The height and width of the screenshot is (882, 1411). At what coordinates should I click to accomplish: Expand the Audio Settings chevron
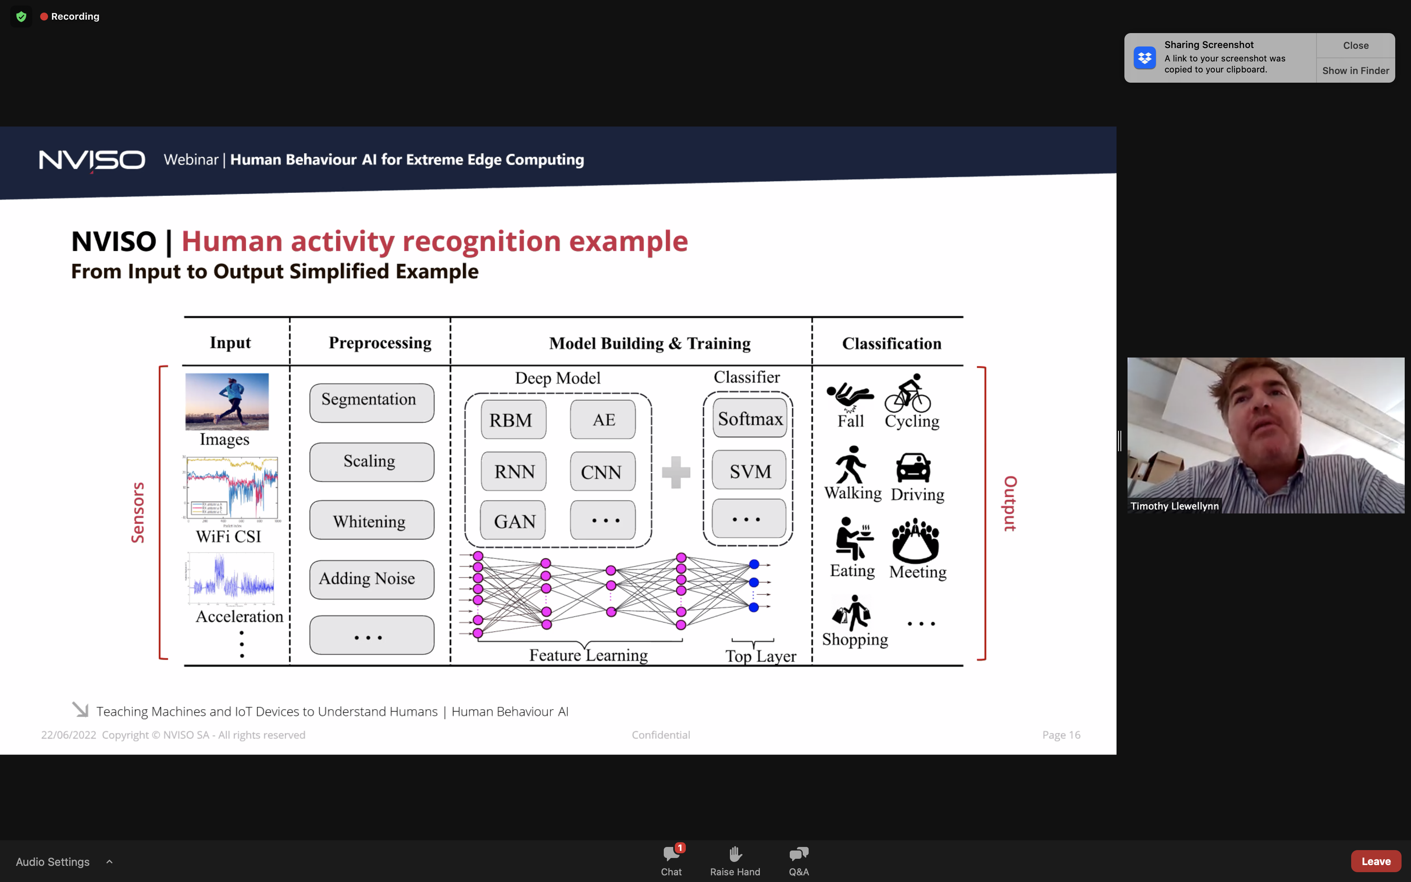[109, 862]
